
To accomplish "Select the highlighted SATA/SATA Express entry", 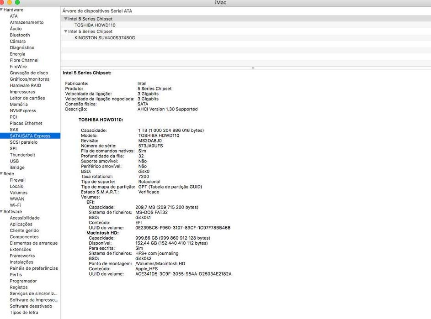I will pos(30,136).
